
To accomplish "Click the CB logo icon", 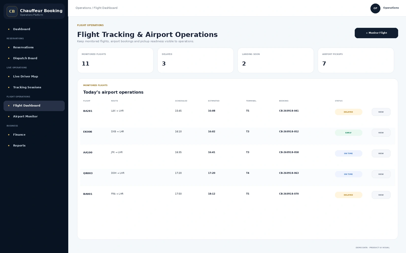I will tap(12, 11).
